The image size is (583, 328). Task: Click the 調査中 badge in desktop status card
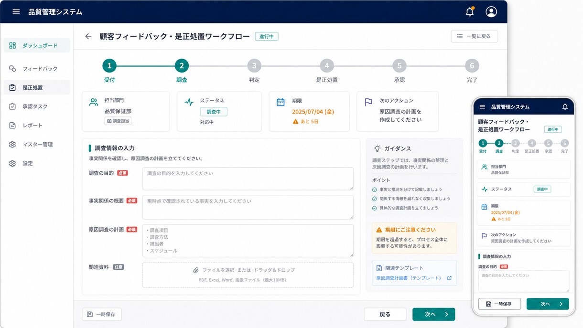[214, 112]
